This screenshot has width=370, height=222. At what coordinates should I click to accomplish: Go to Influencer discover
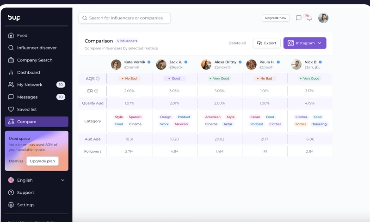click(x=37, y=48)
